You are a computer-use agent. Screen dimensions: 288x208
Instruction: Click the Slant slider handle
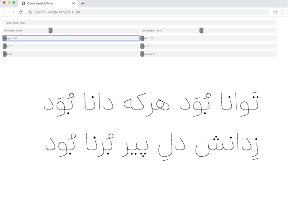pos(4,46)
